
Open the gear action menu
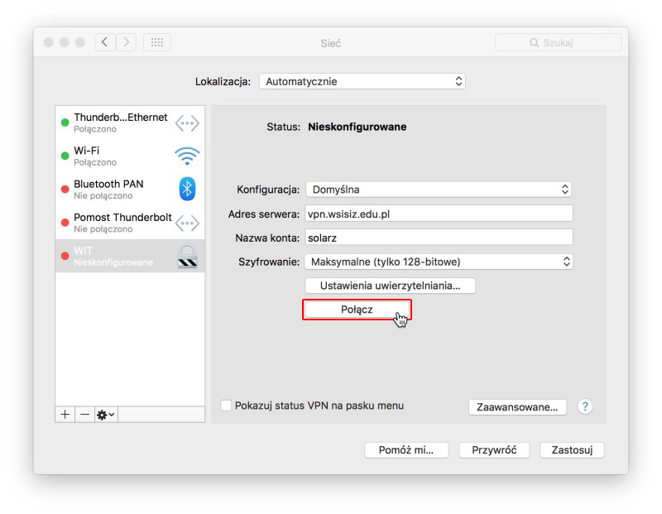(106, 415)
